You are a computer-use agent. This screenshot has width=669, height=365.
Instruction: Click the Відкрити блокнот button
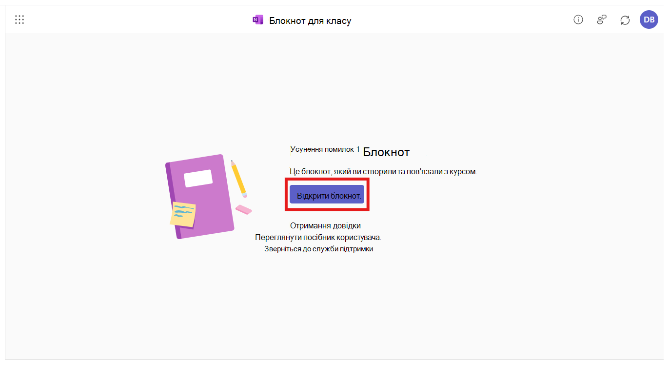[x=327, y=194]
